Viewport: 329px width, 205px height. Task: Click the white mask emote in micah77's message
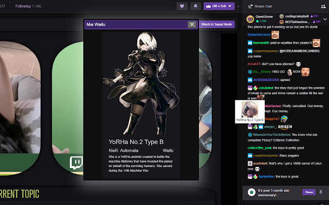pyautogui.click(x=298, y=64)
